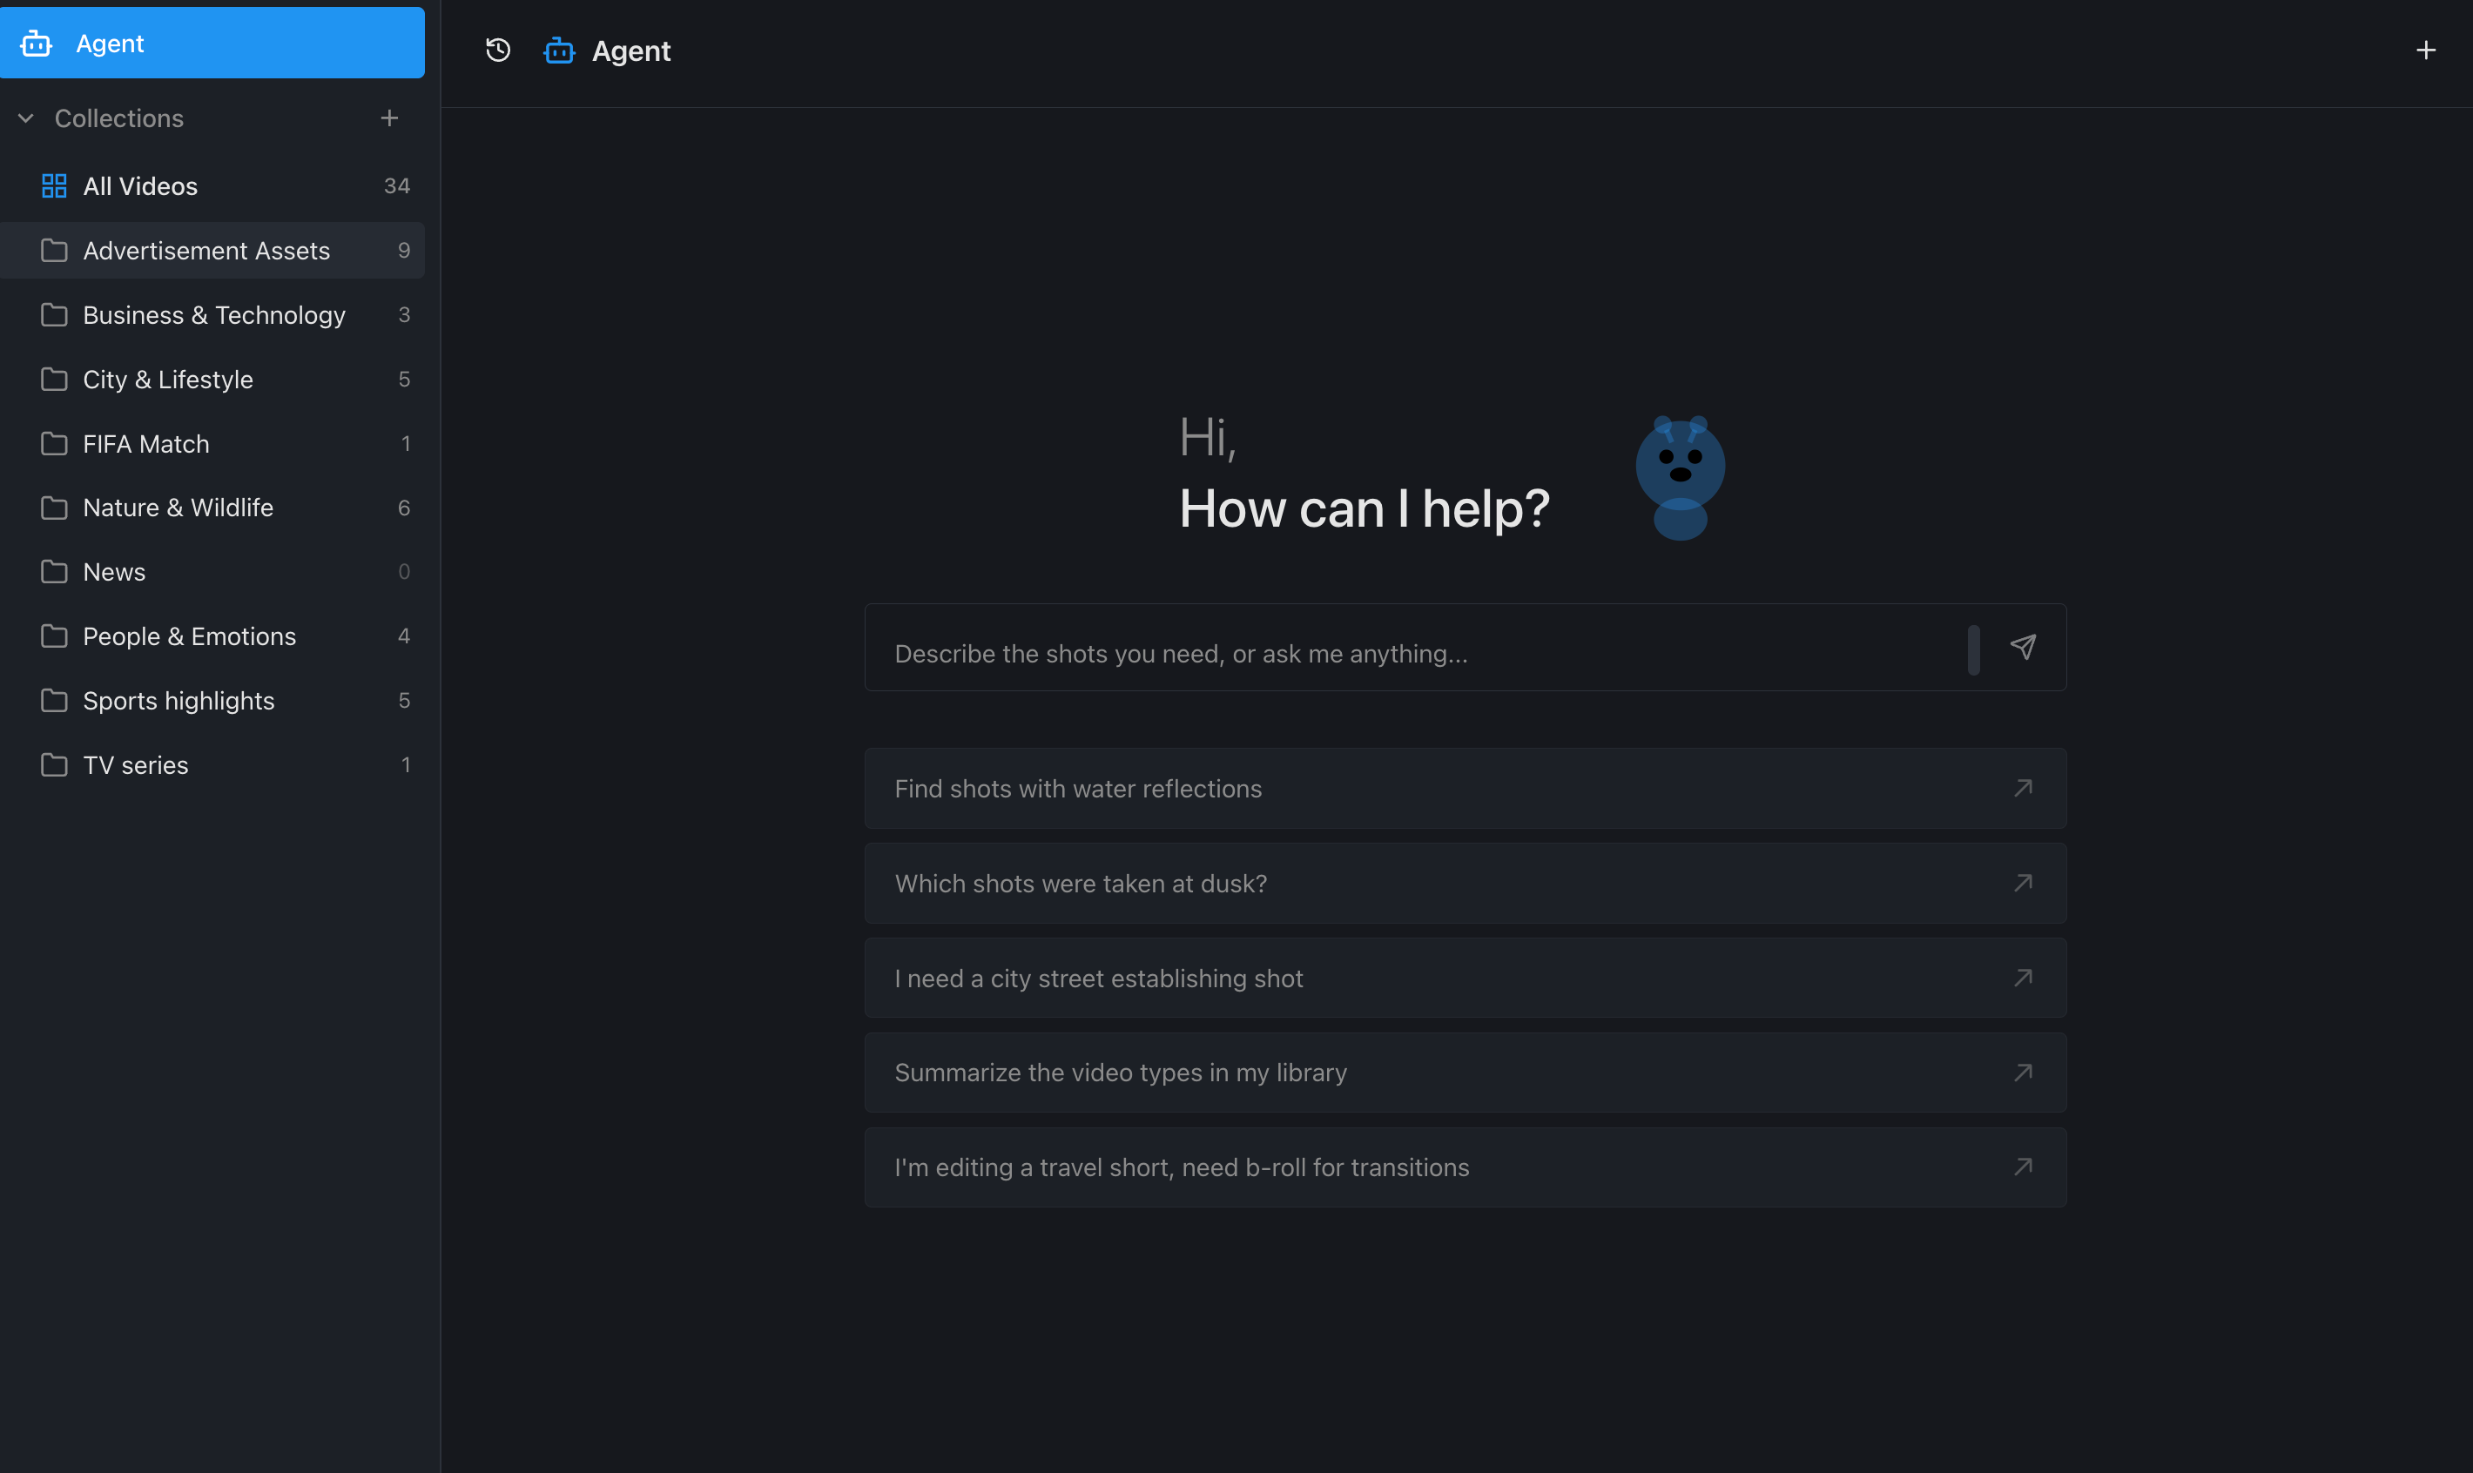This screenshot has width=2473, height=1473.
Task: Click arrow icon on dusk shots suggestion
Action: point(2024,883)
